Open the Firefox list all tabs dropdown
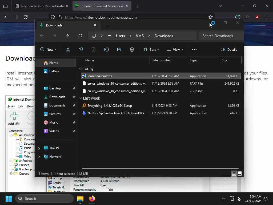The width and height of the screenshot is (273, 205). click(x=220, y=6)
